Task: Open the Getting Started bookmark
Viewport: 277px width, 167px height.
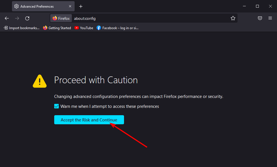Action: click(57, 28)
